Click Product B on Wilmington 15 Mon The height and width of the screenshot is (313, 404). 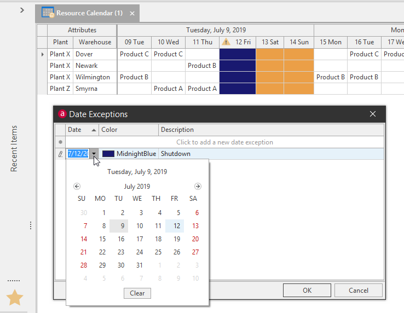(x=331, y=77)
